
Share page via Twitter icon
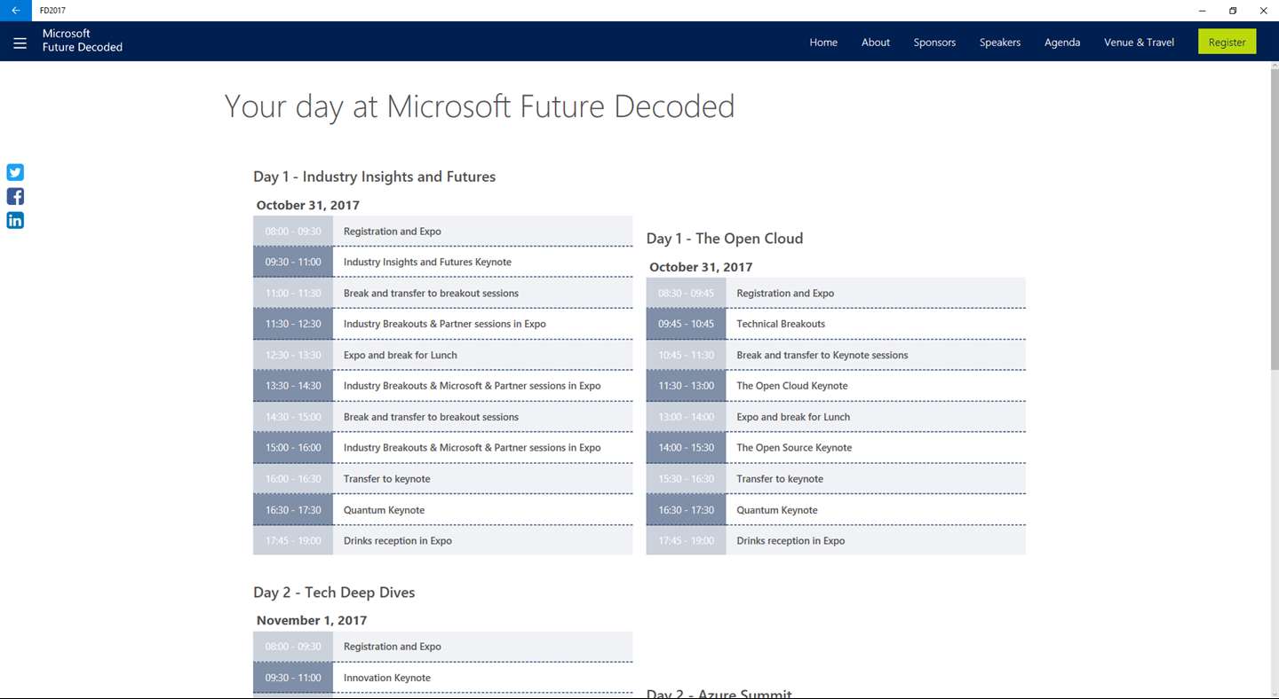[15, 172]
